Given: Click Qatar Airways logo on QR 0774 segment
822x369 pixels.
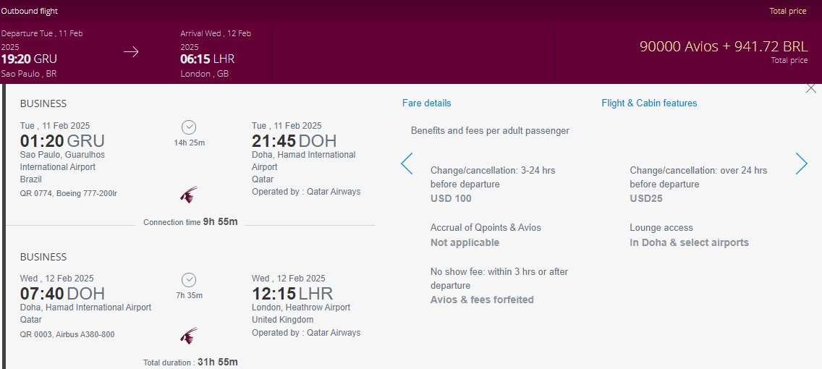Looking at the screenshot, I should [x=189, y=195].
